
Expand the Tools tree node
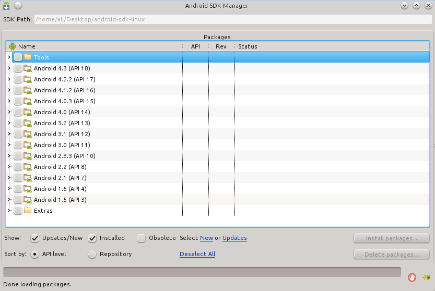(x=9, y=57)
